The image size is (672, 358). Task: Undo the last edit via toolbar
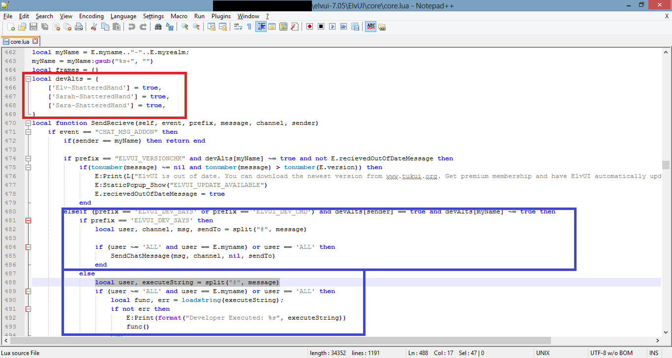131,27
